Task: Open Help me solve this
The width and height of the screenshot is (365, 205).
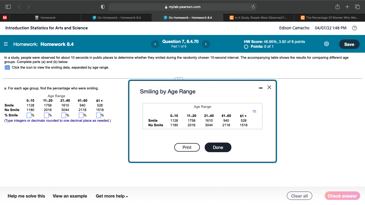Action: (26, 196)
